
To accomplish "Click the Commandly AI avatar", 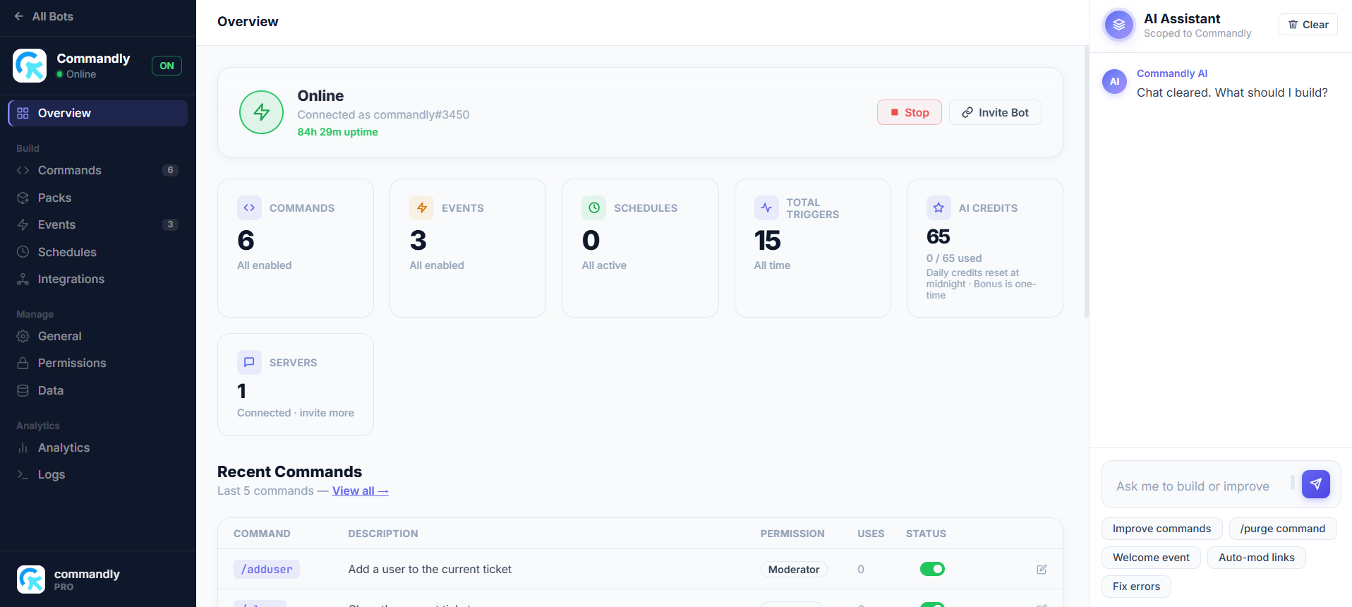I will point(1114,81).
